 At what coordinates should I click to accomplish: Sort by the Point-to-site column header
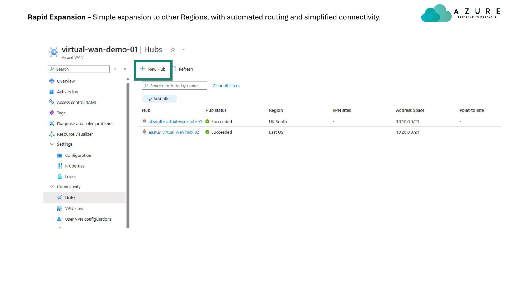pyautogui.click(x=472, y=110)
